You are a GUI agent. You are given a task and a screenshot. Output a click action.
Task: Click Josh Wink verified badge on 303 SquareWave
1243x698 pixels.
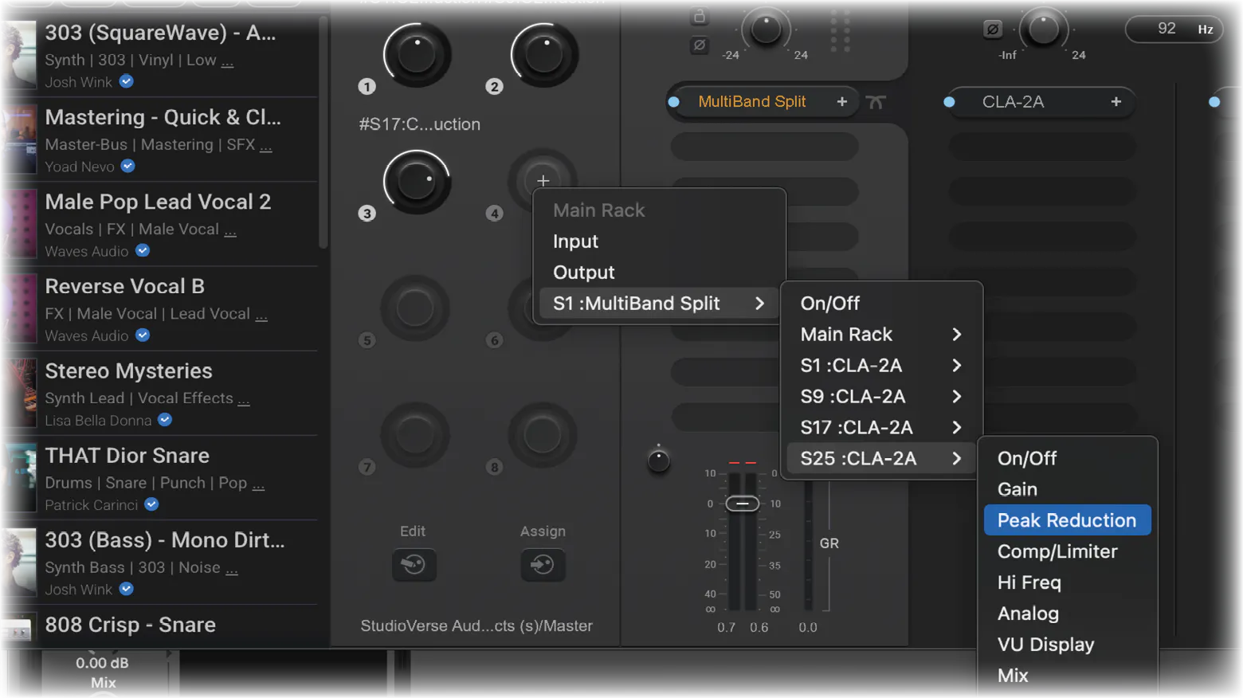[x=126, y=81]
